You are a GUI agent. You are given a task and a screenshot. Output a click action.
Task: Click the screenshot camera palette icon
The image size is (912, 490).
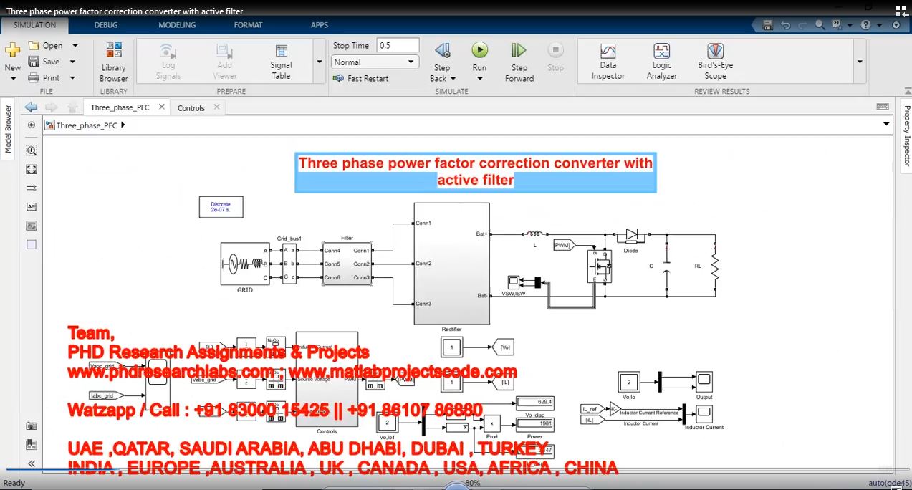[x=31, y=426]
